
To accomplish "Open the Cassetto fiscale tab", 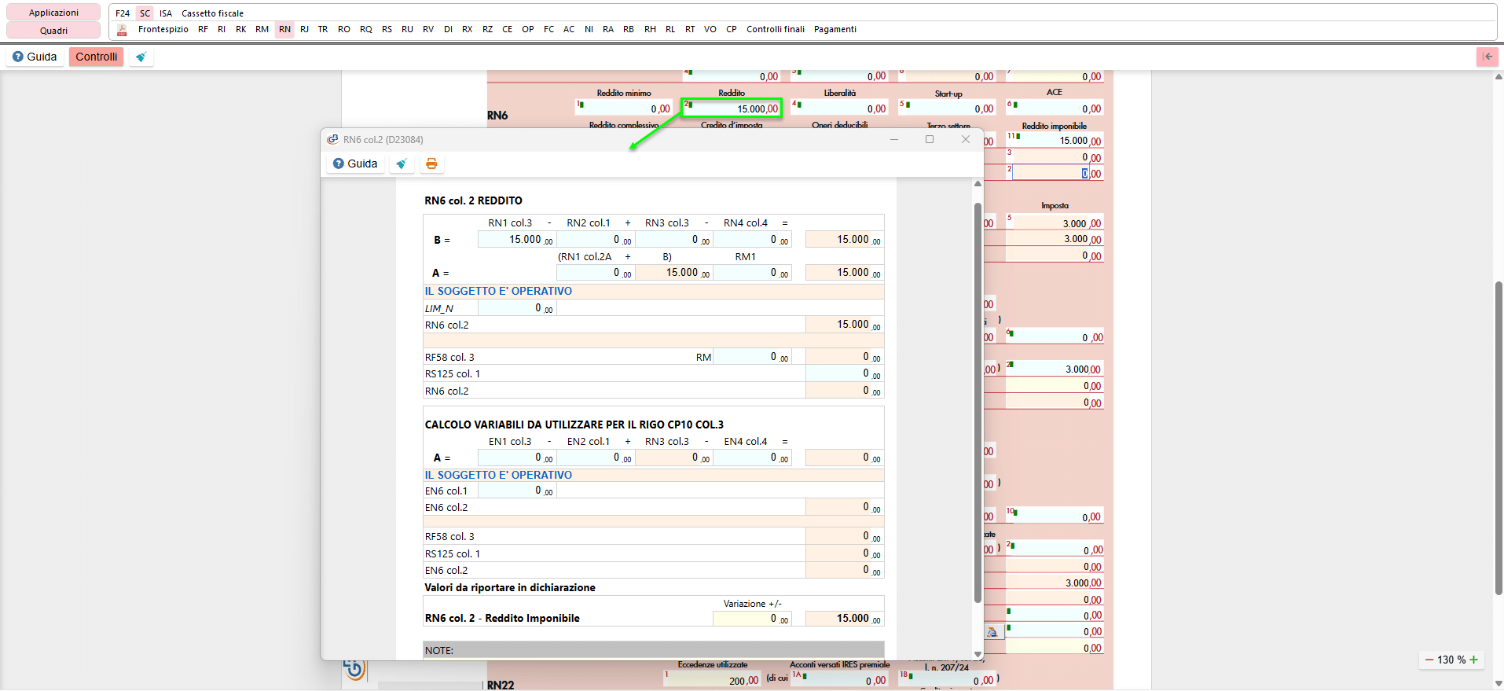I will tap(212, 13).
